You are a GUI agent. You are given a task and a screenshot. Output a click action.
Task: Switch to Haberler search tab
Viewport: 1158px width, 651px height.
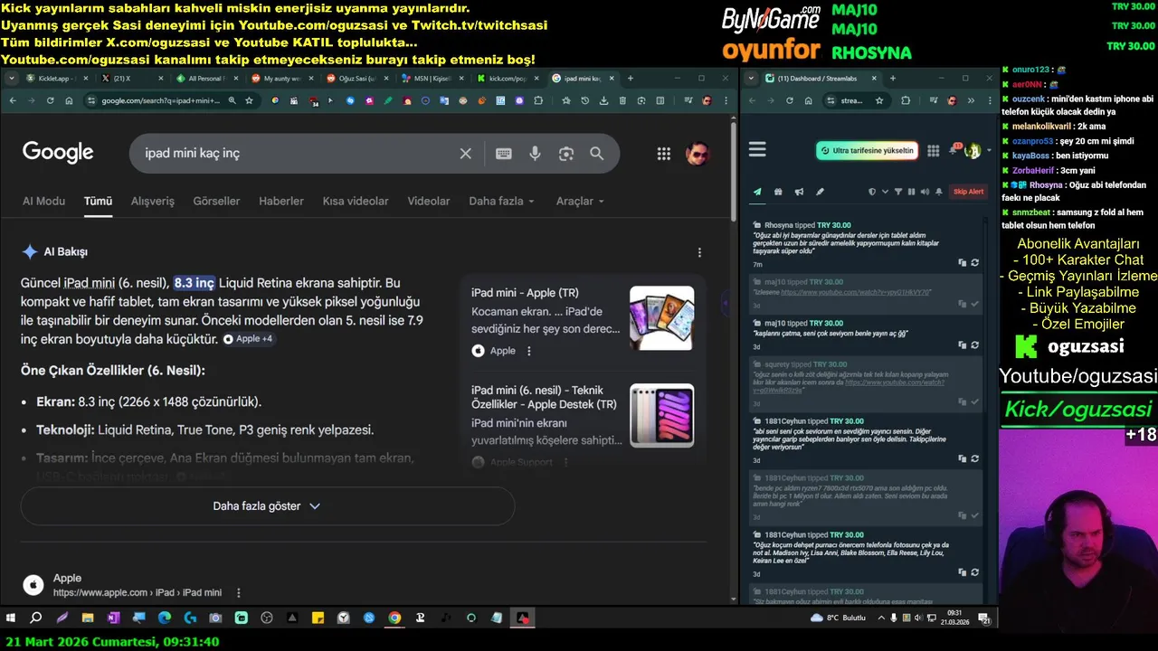(281, 202)
